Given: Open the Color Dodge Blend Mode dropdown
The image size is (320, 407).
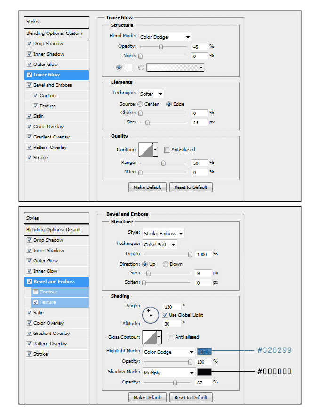Looking at the screenshot, I should [x=165, y=37].
